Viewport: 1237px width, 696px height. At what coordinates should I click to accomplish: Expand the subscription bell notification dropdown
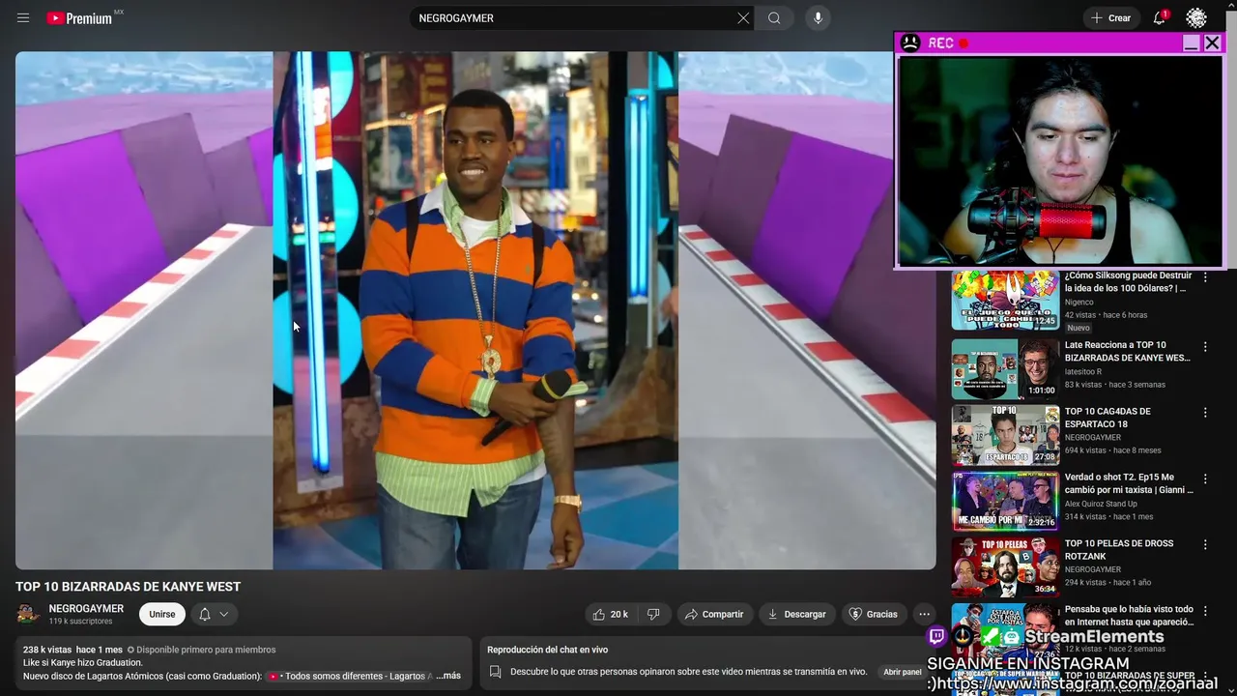tap(214, 614)
